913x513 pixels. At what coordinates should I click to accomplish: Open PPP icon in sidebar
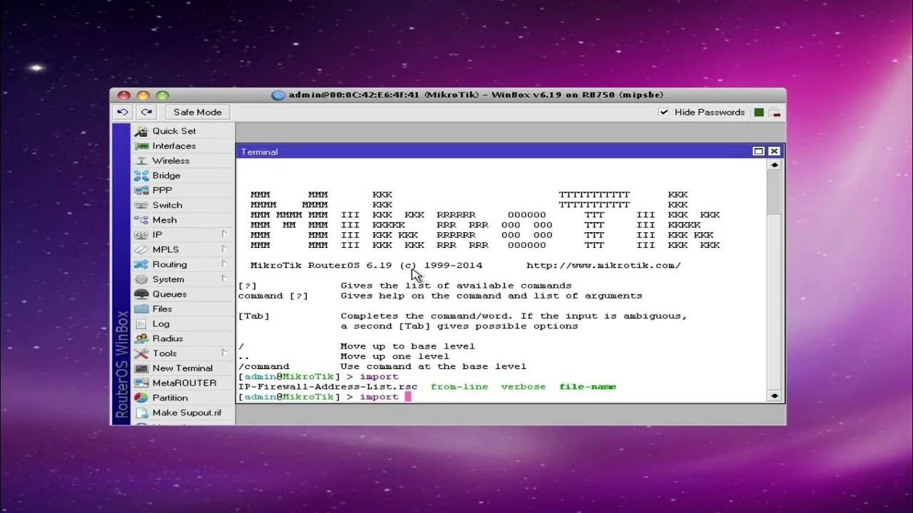tap(141, 190)
